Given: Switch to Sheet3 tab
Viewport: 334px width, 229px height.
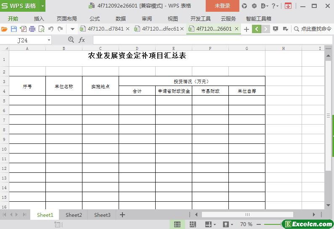Looking at the screenshot, I should pos(102,215).
